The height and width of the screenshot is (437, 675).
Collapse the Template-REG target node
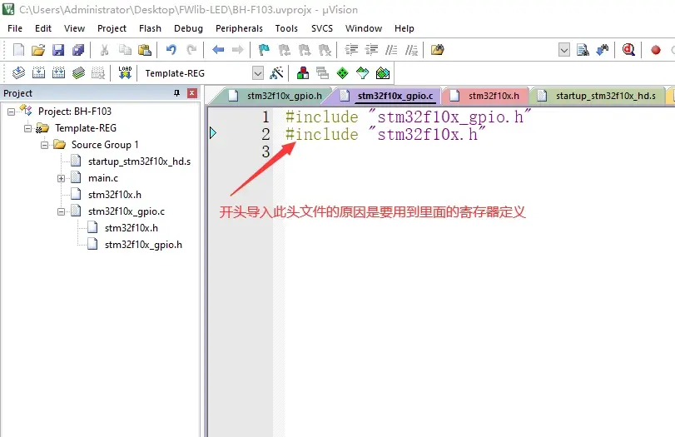pyautogui.click(x=28, y=128)
